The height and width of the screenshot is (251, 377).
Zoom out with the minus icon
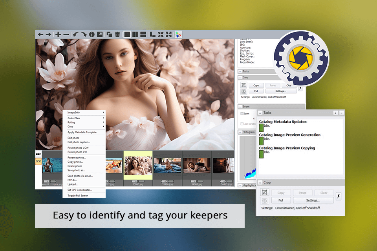coord(66,35)
